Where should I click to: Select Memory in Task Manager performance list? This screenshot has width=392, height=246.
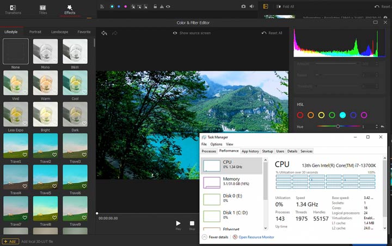tap(231, 182)
